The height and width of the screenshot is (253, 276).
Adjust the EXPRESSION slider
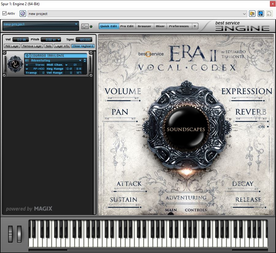247,101
